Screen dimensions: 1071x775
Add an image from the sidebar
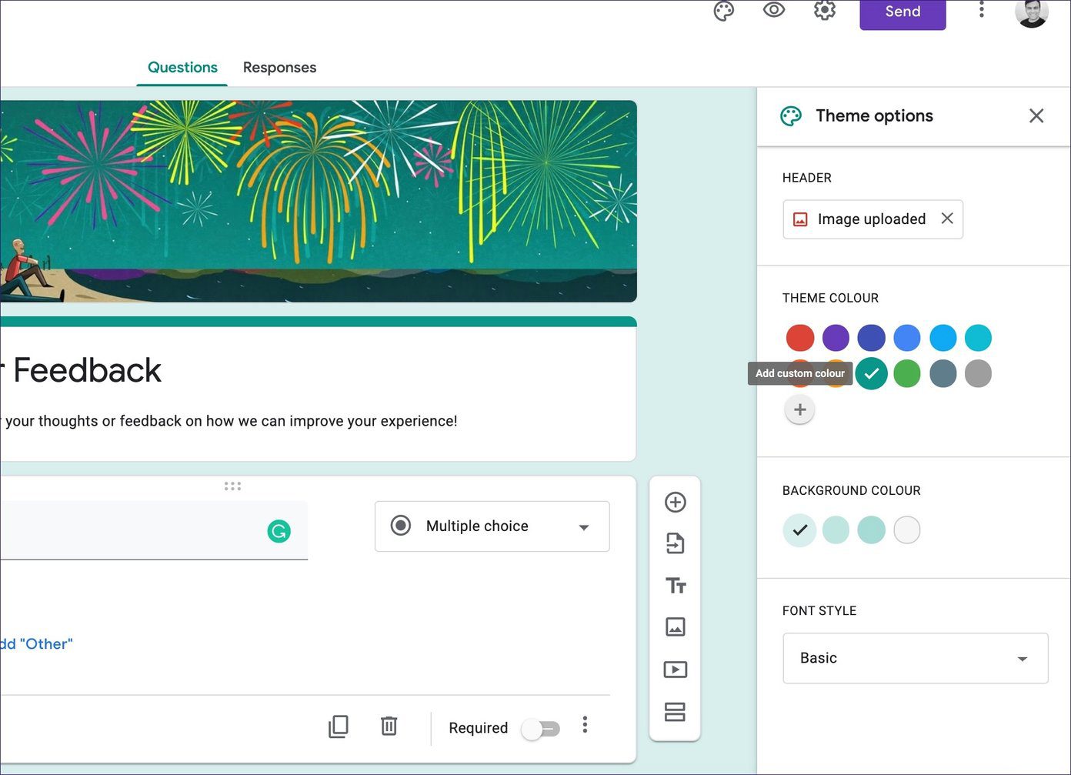click(675, 627)
